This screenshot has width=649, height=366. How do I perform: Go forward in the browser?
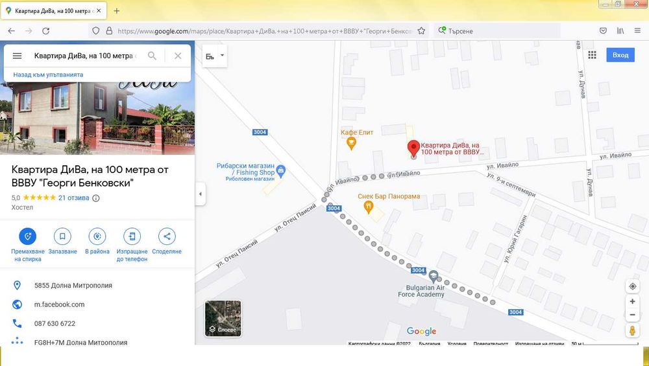click(x=29, y=31)
